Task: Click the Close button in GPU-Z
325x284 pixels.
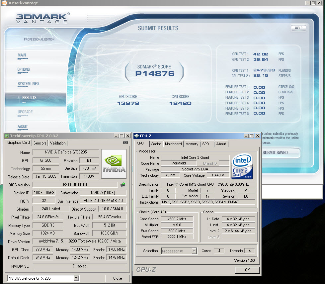Action: 118,278
